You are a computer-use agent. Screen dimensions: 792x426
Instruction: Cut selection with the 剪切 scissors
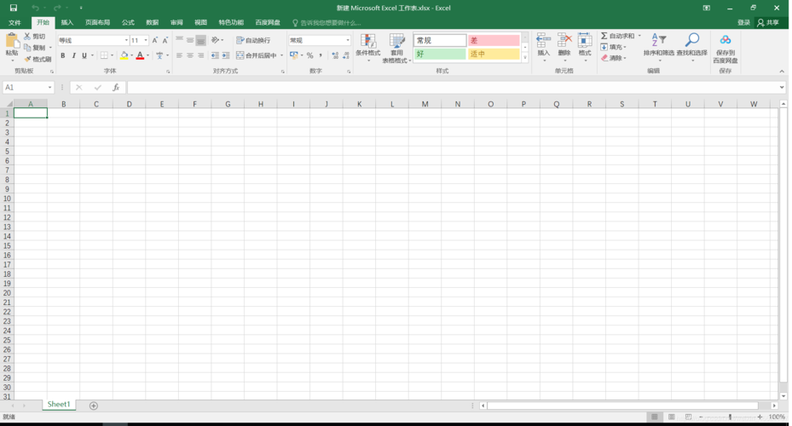pos(35,37)
